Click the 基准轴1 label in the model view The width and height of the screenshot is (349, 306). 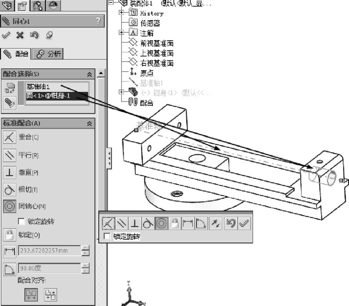pyautogui.click(x=150, y=126)
